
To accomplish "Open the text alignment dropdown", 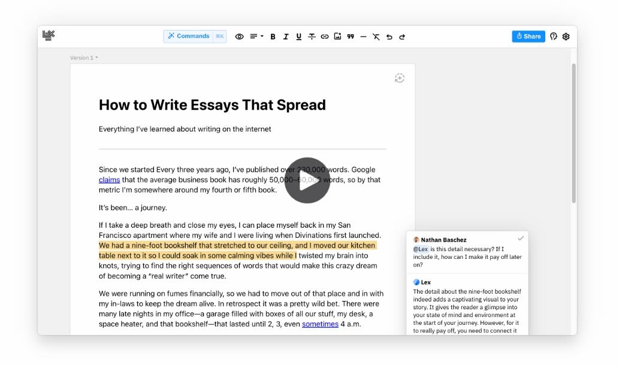I will 256,37.
